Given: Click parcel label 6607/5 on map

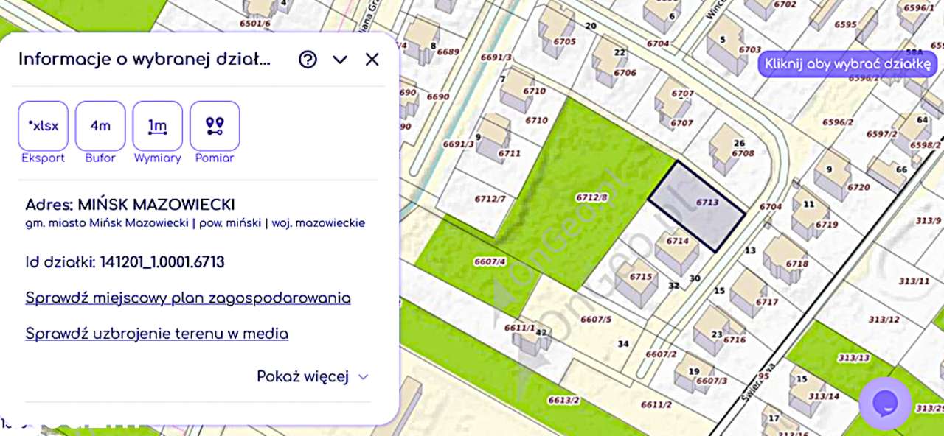Looking at the screenshot, I should click(x=596, y=319).
